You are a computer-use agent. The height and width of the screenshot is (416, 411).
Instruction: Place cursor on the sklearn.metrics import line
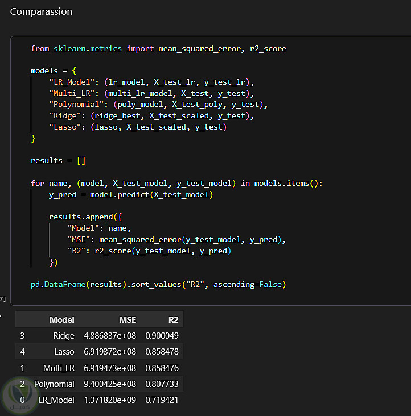click(158, 48)
